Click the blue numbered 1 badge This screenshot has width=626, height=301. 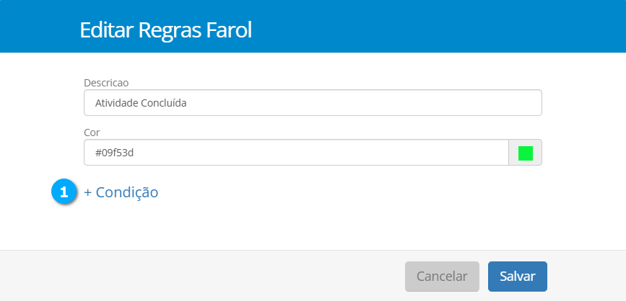(64, 192)
